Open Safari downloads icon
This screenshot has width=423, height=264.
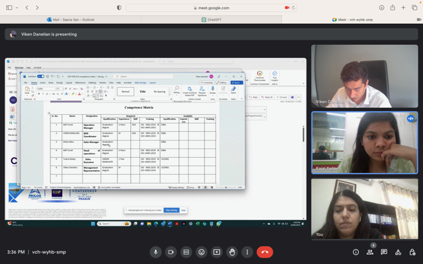click(381, 7)
